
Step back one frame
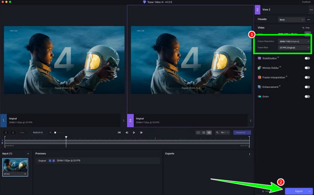(127, 133)
